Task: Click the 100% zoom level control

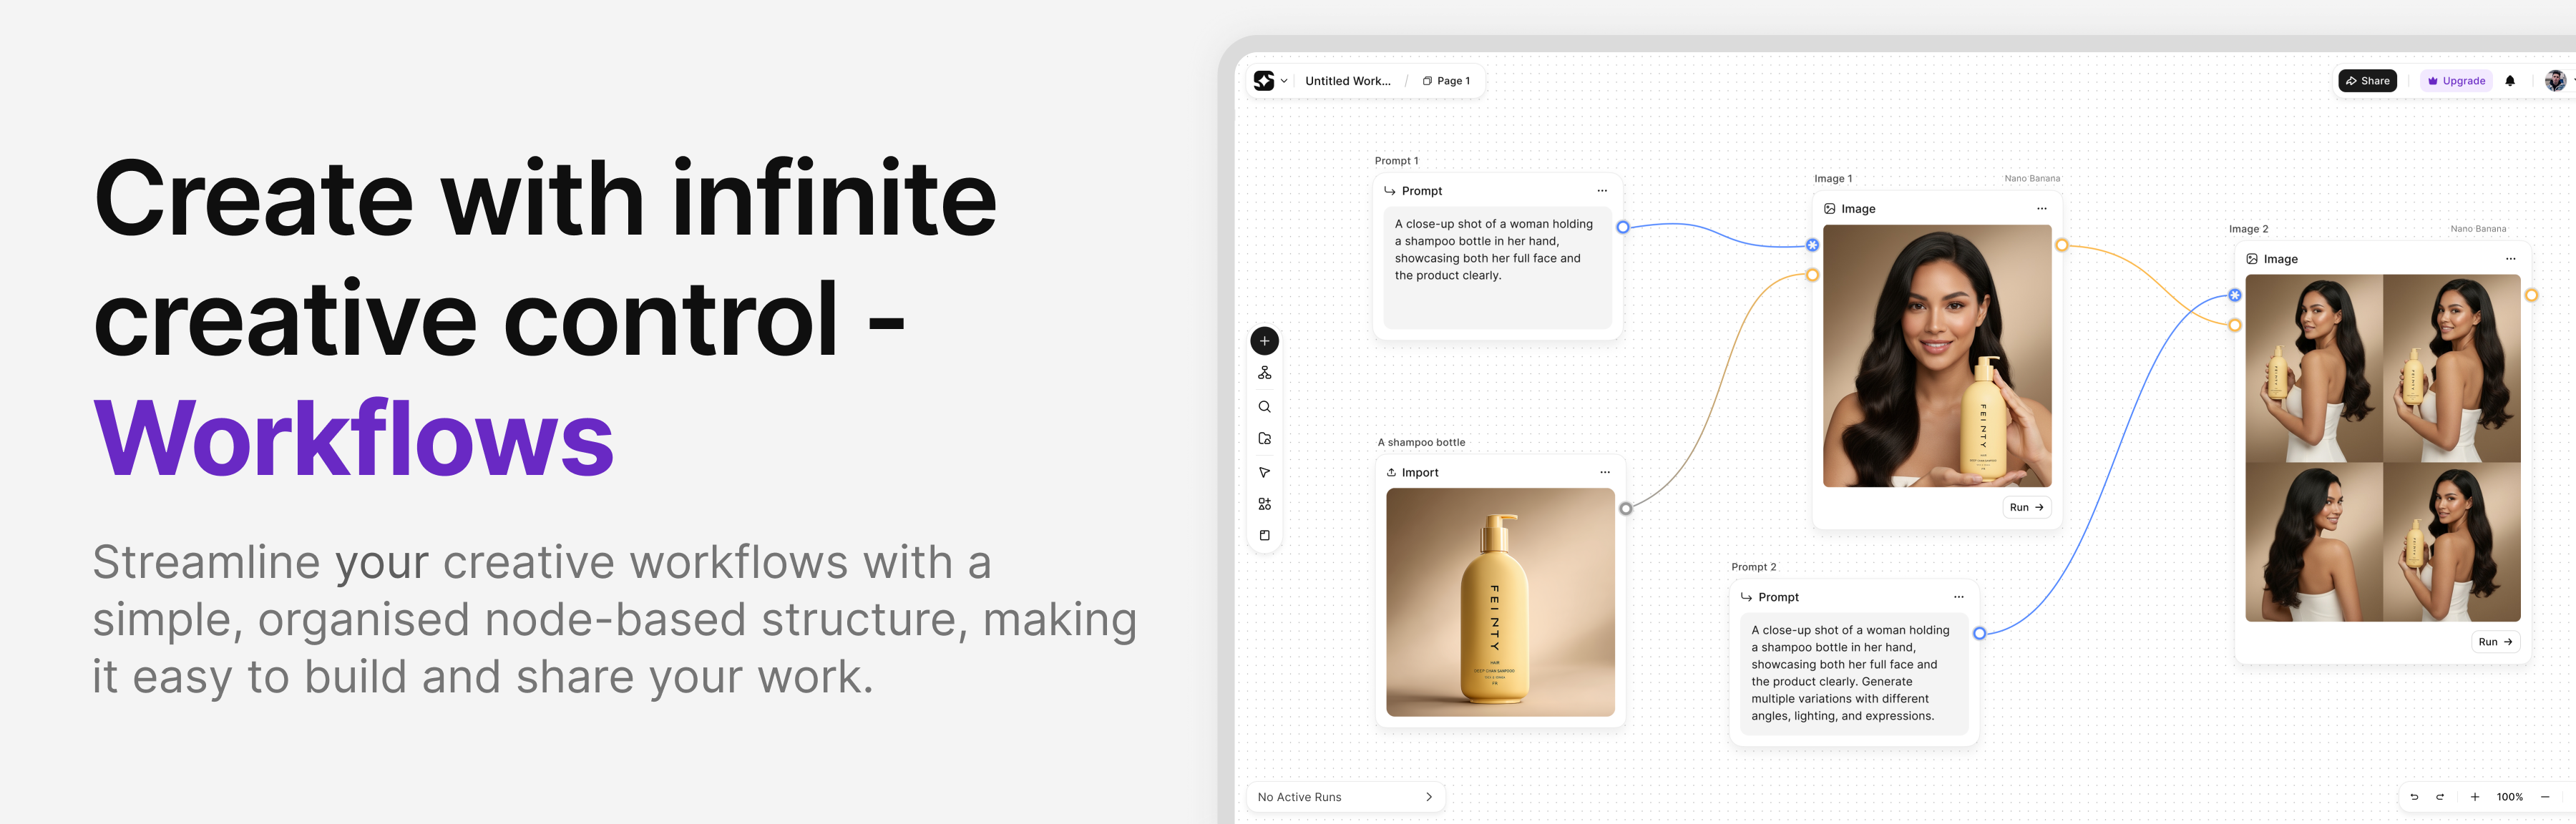Action: click(2509, 797)
